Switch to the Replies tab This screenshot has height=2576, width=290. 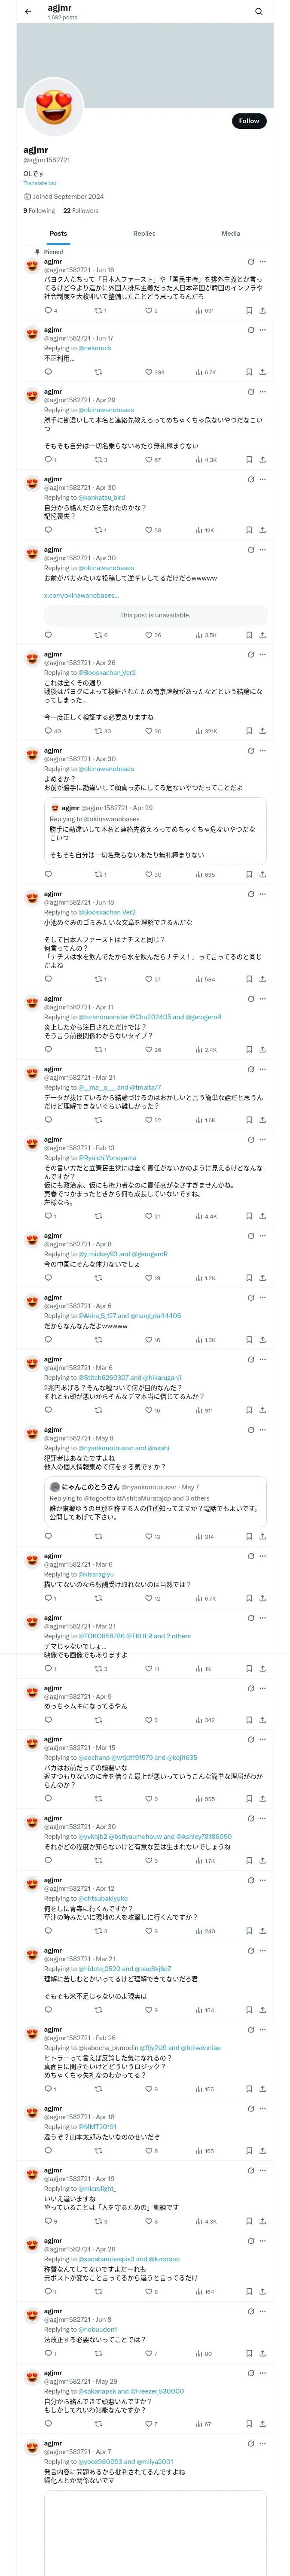[144, 233]
